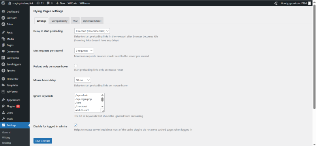
Task: Click the Appearance brush icon in sidebar
Action: point(3,100)
